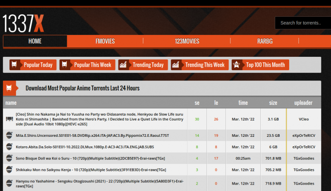
Task: Open the Sono Bisque Doll torrent link
Action: coord(90,158)
